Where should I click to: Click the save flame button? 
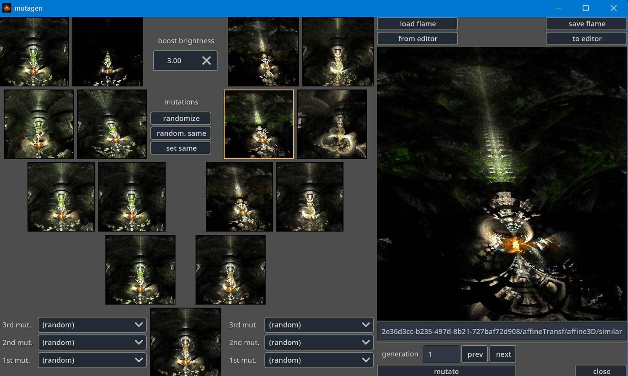(586, 23)
